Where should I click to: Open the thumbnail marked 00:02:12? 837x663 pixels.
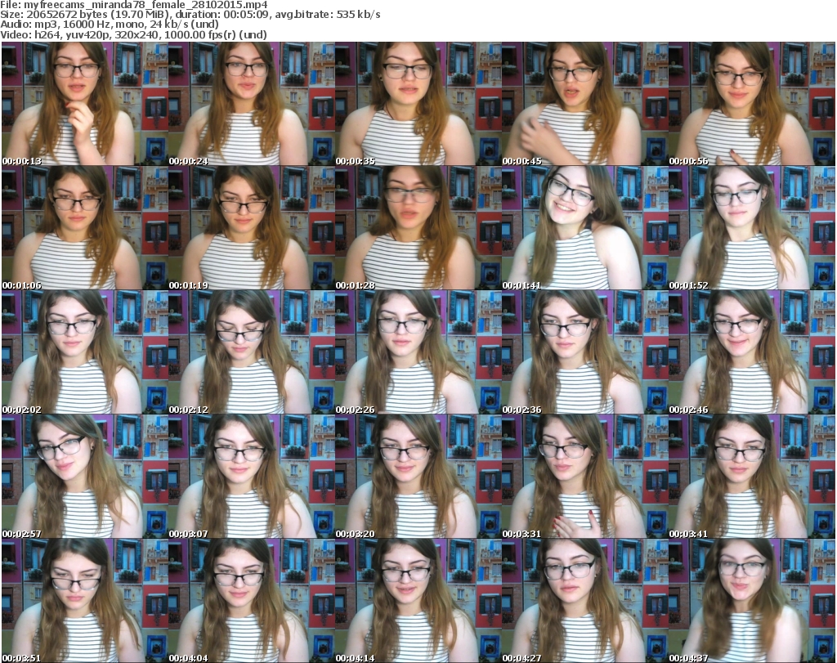tap(252, 352)
